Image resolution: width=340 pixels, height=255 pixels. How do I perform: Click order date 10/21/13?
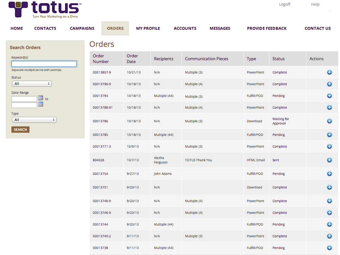[133, 72]
